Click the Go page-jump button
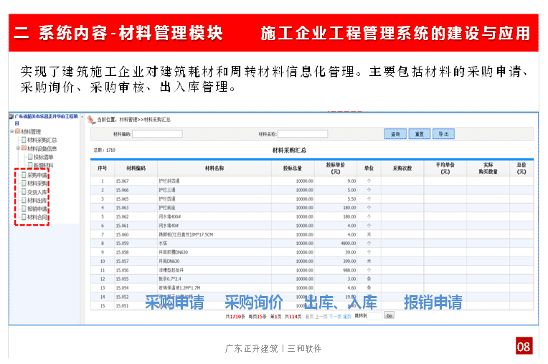The height and width of the screenshot is (364, 548). (x=389, y=315)
